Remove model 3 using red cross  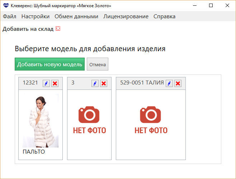pos(104,83)
